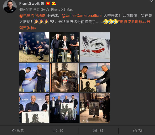Open the hotel lobby painting photo thumbnail
Screen dimensions: 155x135
coord(95,108)
